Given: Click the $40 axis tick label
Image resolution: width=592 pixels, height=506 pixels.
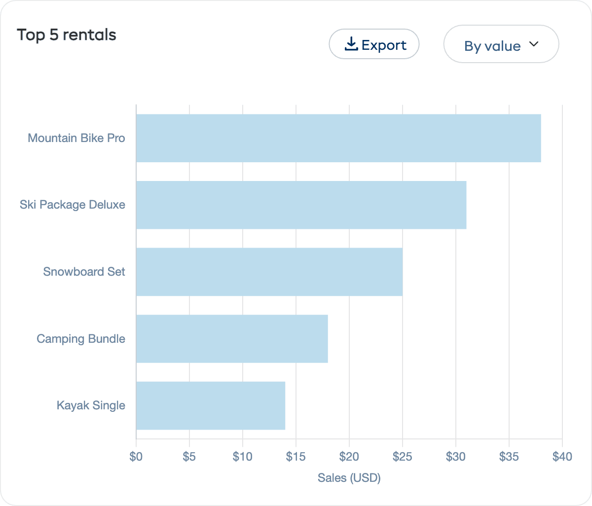Looking at the screenshot, I should coord(563,457).
